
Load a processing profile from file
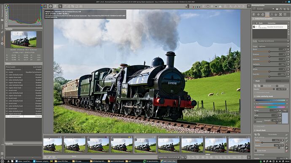(277, 9)
